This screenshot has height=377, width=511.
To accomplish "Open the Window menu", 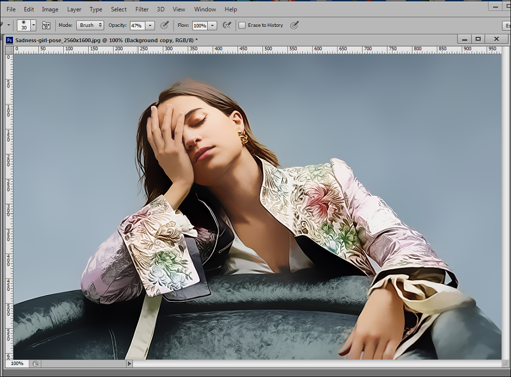I will [x=205, y=9].
